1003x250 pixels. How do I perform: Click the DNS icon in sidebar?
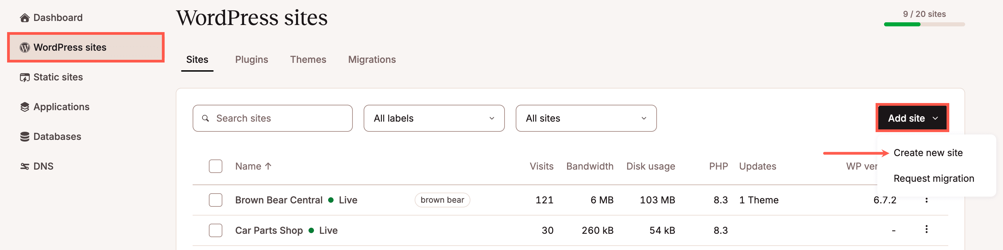25,167
